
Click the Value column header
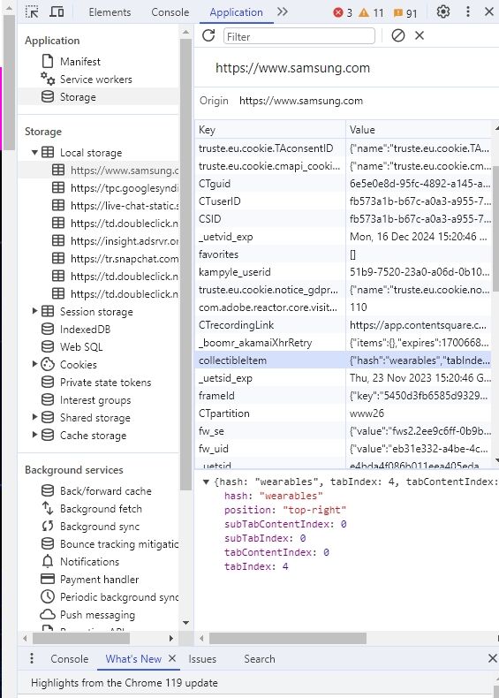[419, 130]
